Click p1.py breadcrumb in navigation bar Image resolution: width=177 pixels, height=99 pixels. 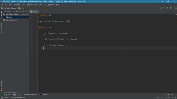click(x=21, y=8)
